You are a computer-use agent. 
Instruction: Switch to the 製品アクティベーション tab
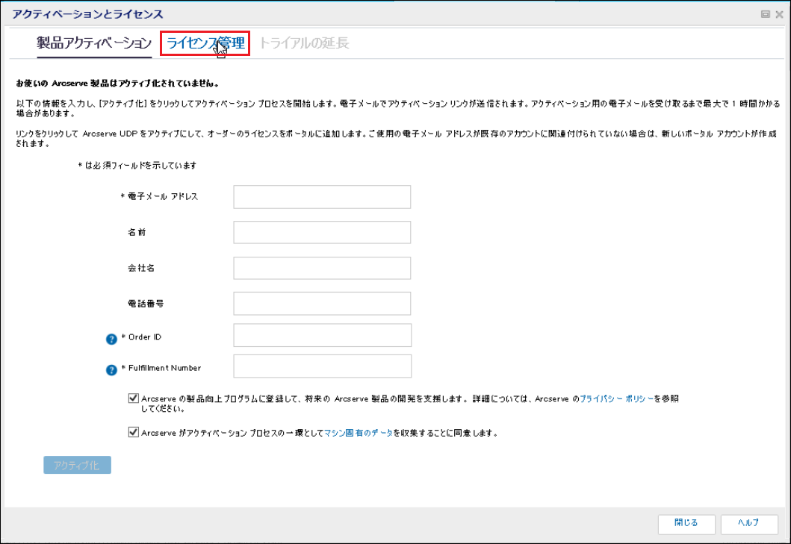pyautogui.click(x=94, y=43)
